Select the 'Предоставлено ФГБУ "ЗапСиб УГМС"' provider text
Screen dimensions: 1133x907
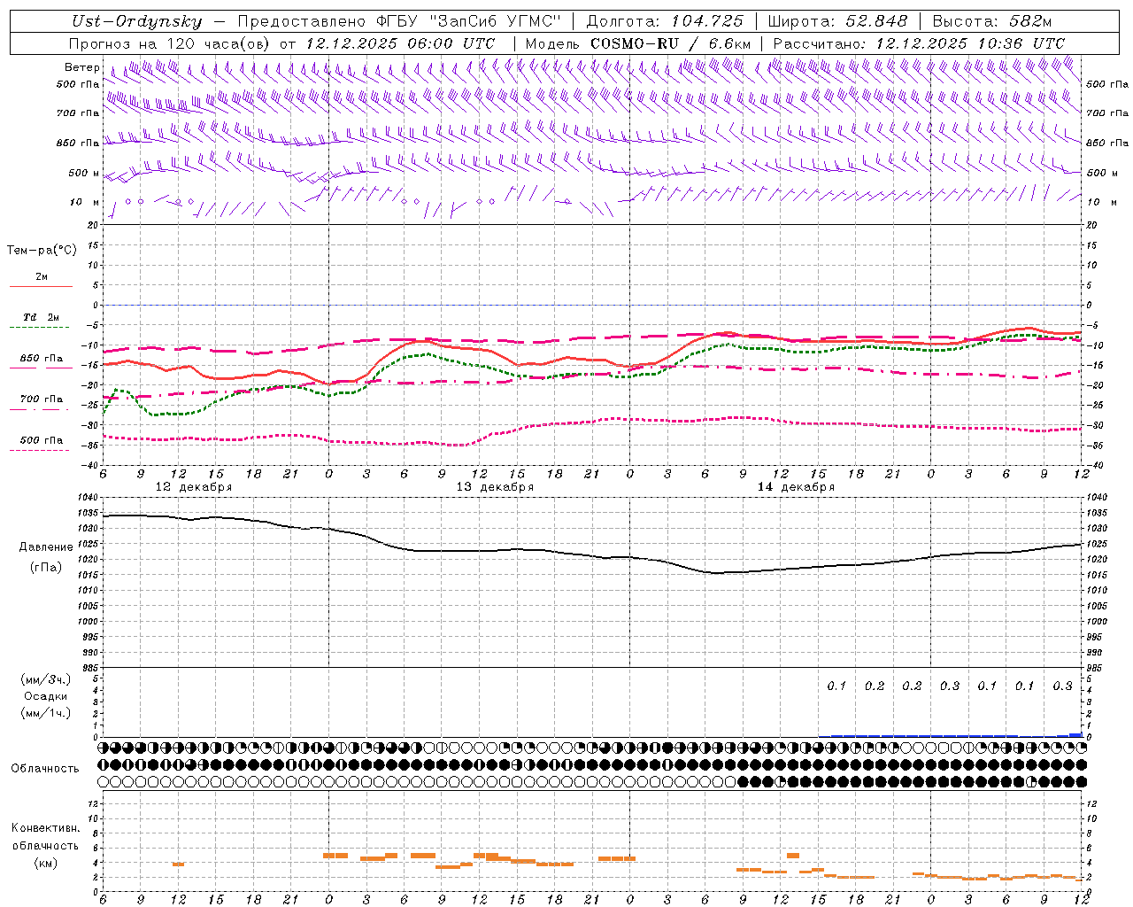(x=399, y=21)
